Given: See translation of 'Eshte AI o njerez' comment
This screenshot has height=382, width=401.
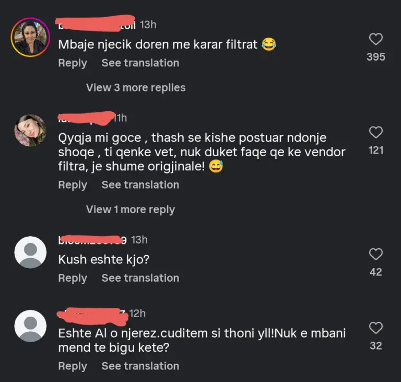Looking at the screenshot, I should pos(140,366).
